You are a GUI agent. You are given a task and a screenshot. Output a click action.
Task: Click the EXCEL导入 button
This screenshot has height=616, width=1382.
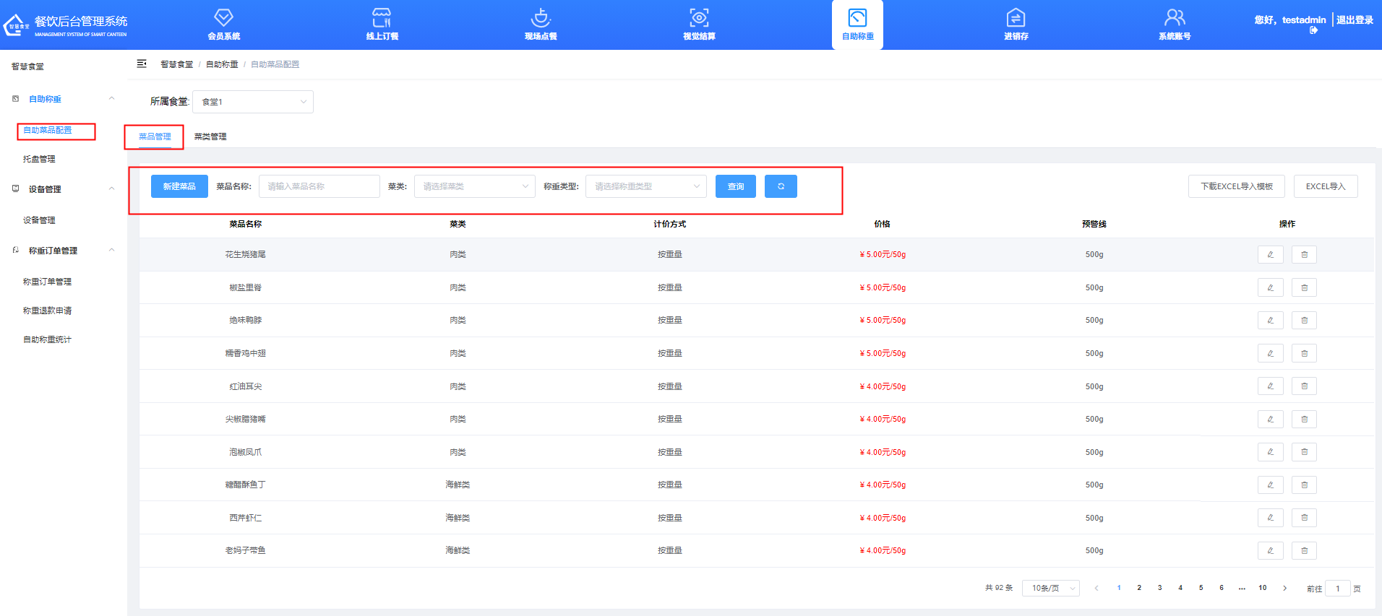pos(1325,186)
